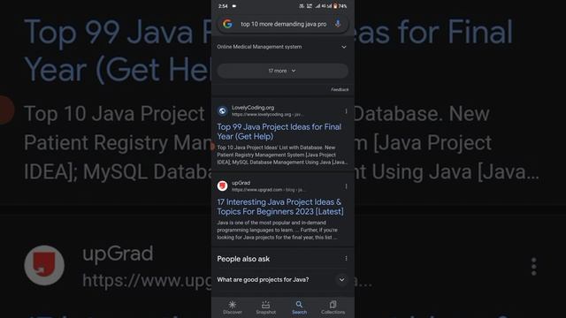Click the search query text field
Screen dimensions: 566x318
pos(283,24)
